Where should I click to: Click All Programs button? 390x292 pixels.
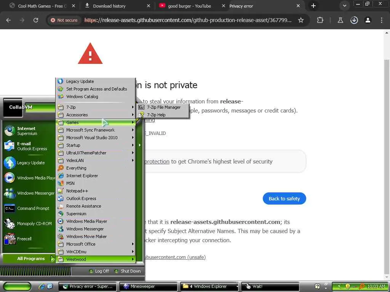coord(29,259)
